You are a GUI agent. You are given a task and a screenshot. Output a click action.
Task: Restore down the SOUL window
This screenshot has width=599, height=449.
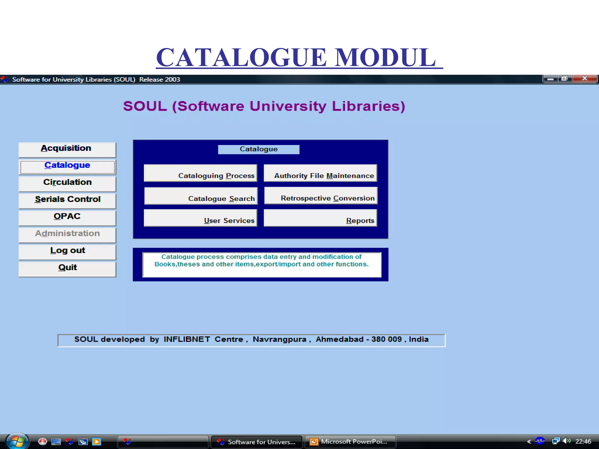[565, 79]
